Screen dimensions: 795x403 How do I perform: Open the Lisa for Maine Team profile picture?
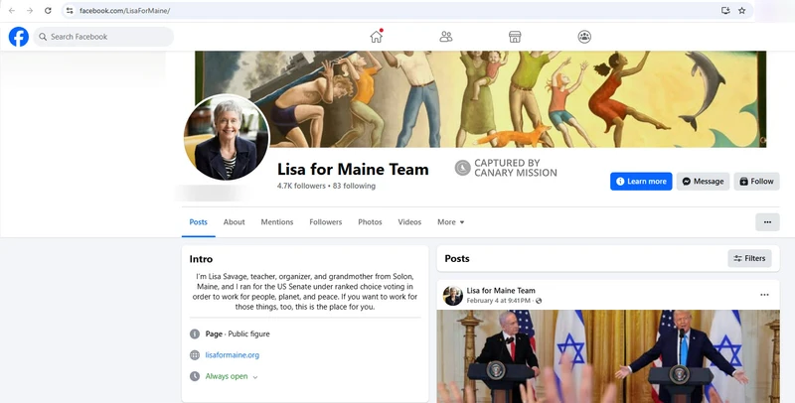(227, 137)
